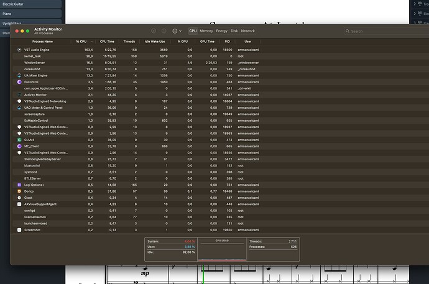Click the Screenshot process icon
Viewport: 429px width, 284px height.
tap(19, 230)
